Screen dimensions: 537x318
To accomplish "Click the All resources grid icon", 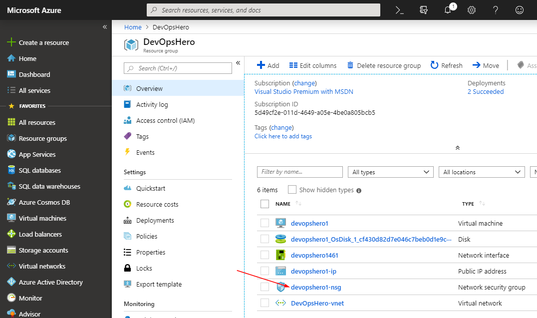I will coord(11,122).
